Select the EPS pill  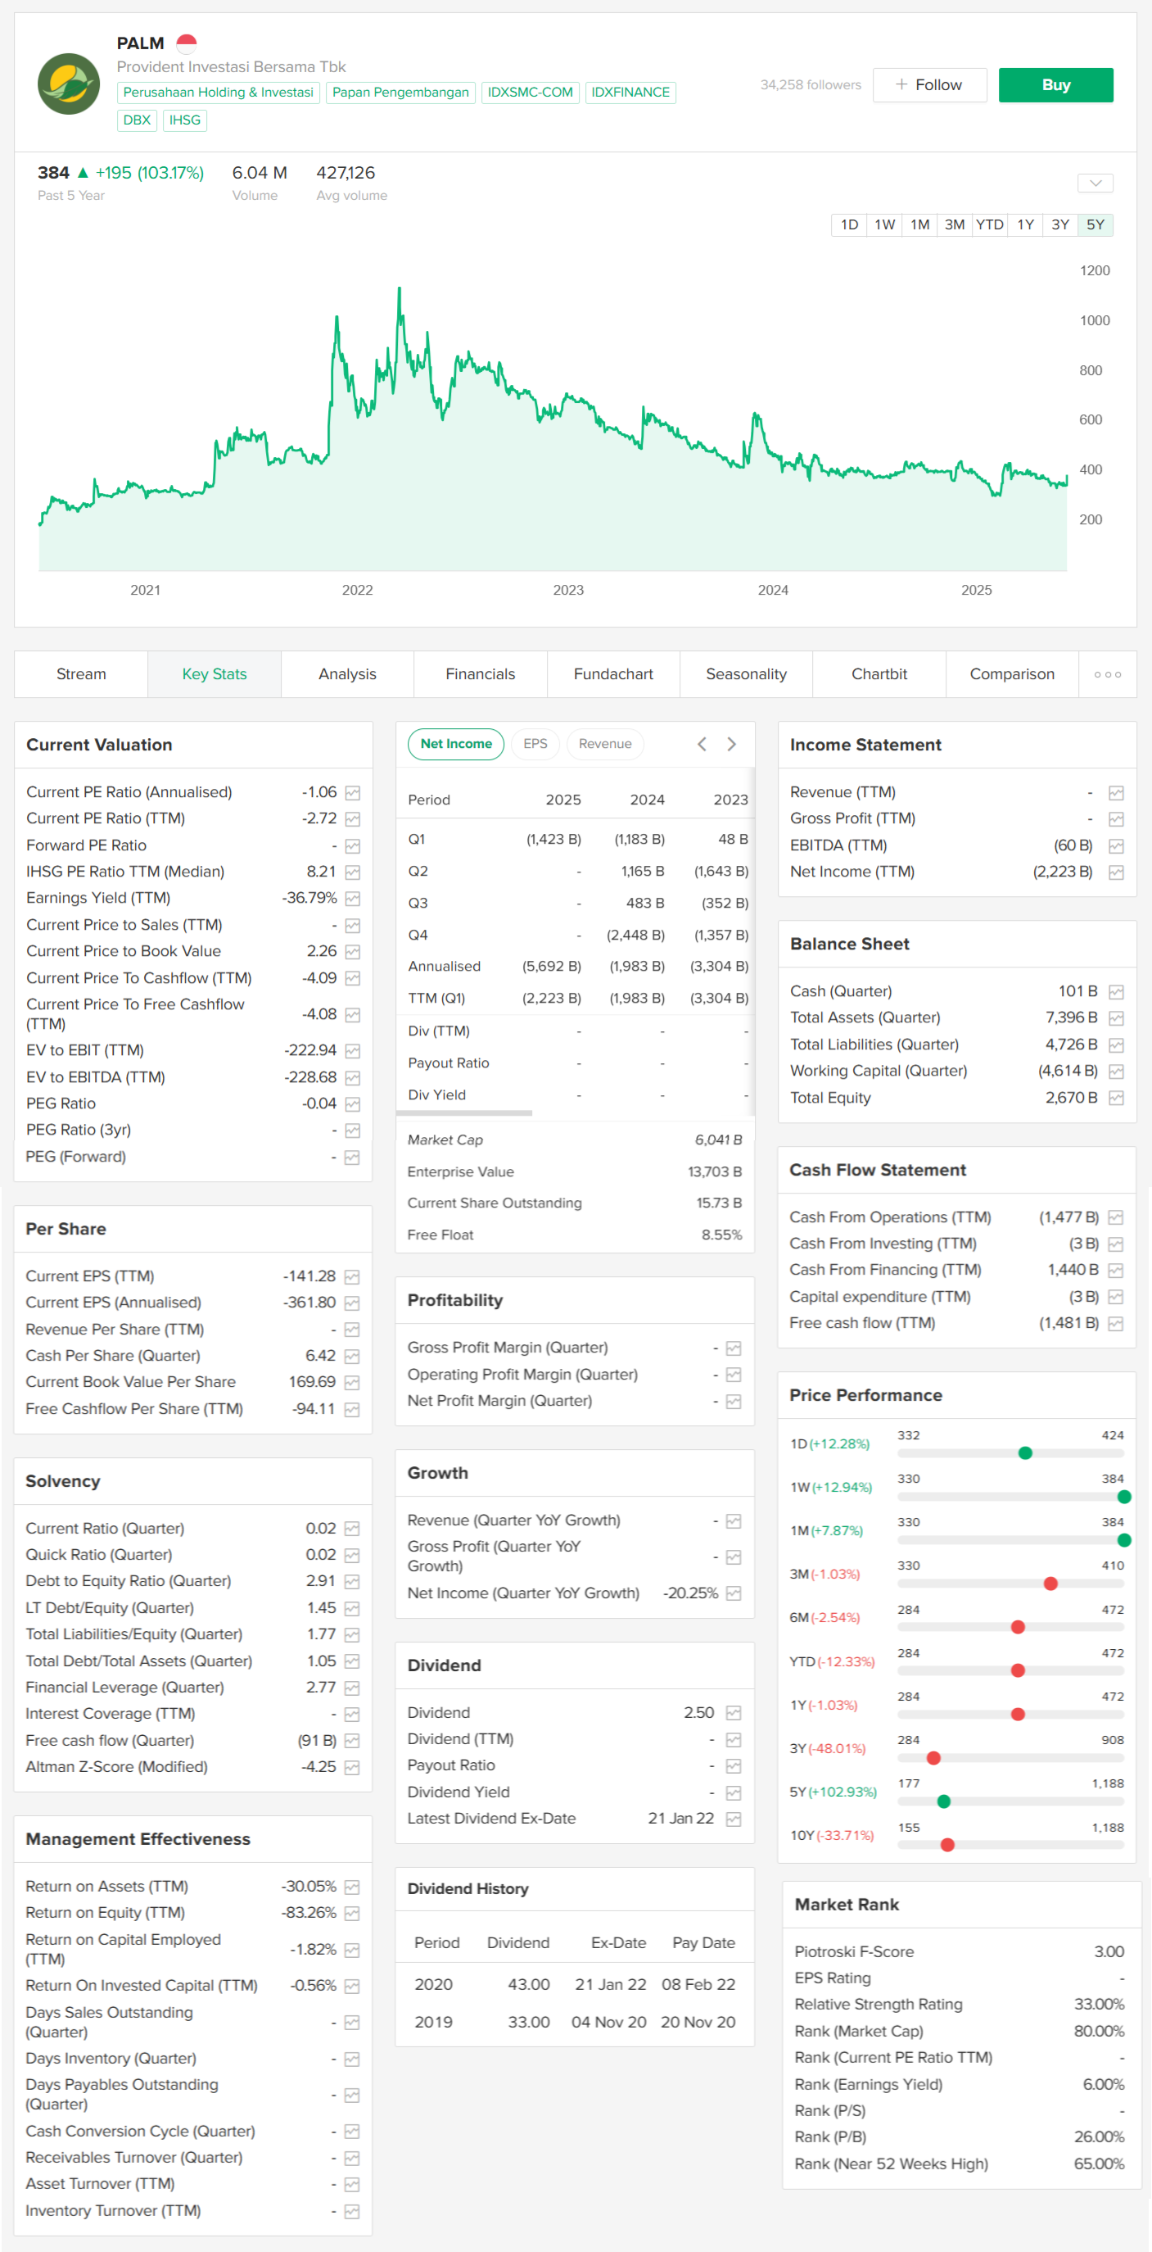(x=535, y=744)
